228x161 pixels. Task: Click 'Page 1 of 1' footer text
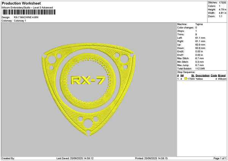click(220, 158)
